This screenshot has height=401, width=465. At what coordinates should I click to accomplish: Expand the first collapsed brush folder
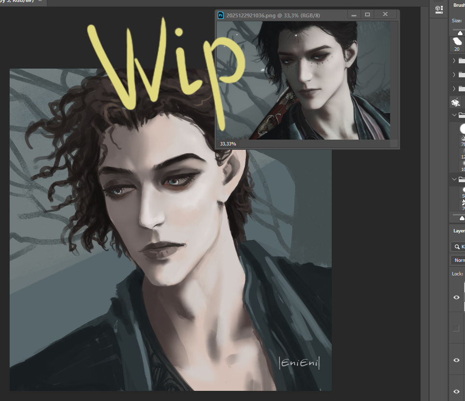click(454, 61)
